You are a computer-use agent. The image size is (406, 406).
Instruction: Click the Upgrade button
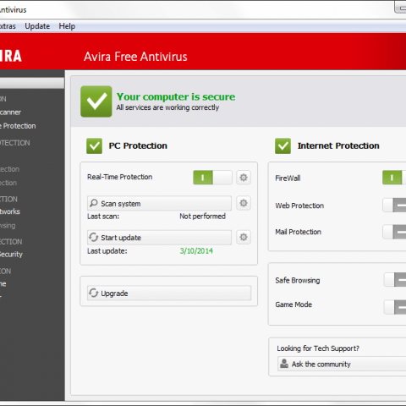tap(169, 293)
